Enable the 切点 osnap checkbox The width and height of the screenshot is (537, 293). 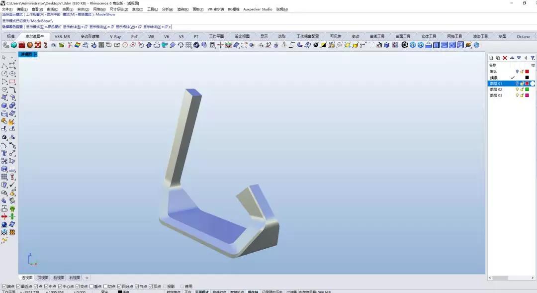point(105,287)
